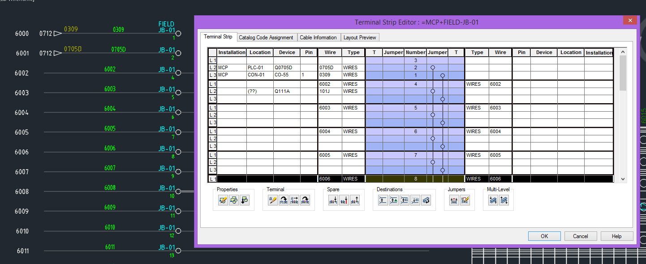This screenshot has height=264, width=646.
Task: Insert a spare terminal below
Action: pyautogui.click(x=333, y=200)
